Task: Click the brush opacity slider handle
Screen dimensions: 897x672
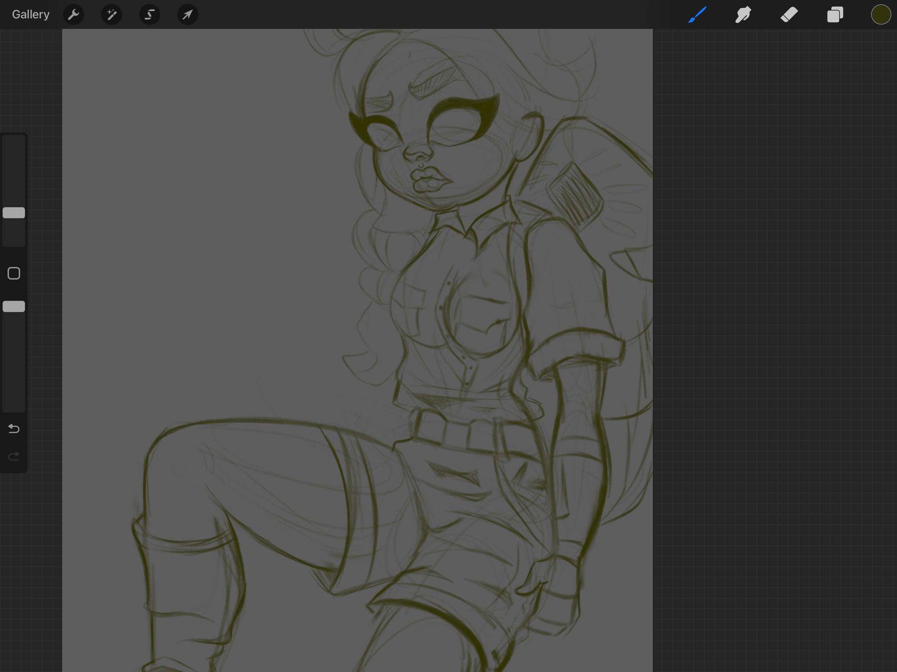Action: tap(14, 306)
